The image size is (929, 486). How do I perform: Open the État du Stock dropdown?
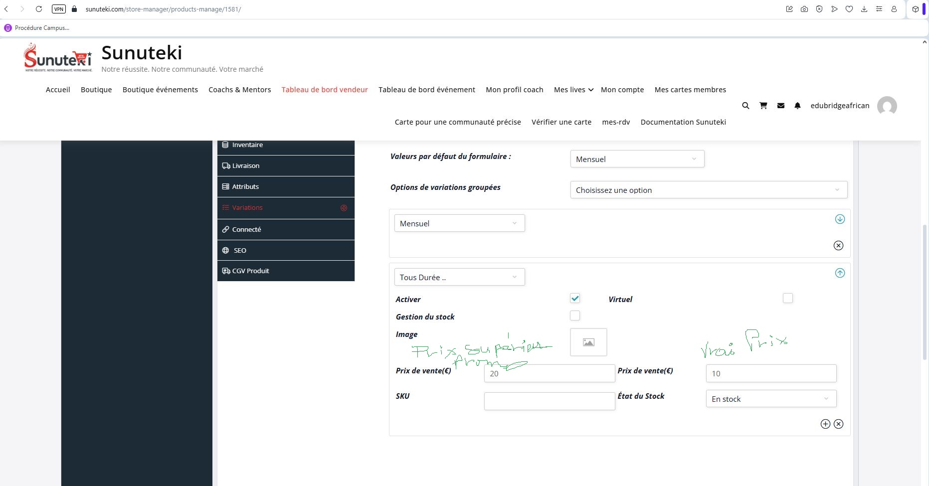click(x=770, y=399)
